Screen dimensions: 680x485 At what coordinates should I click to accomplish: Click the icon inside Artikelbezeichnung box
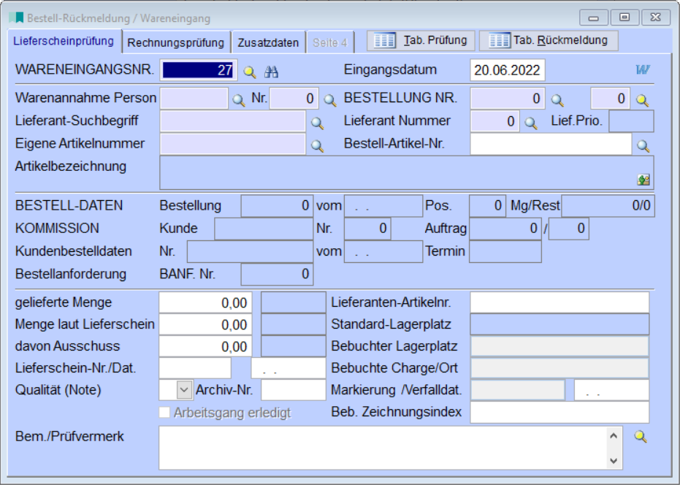[643, 180]
